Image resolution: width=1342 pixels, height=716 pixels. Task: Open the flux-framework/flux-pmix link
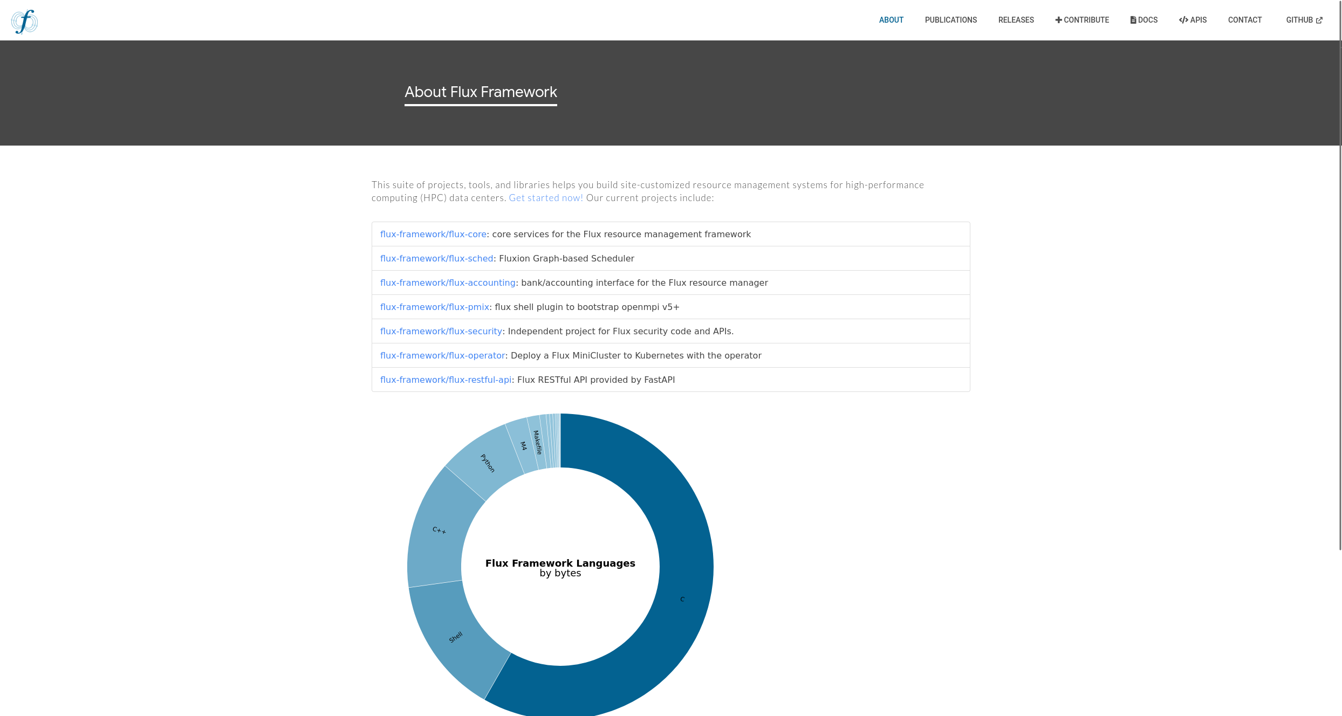coord(435,307)
